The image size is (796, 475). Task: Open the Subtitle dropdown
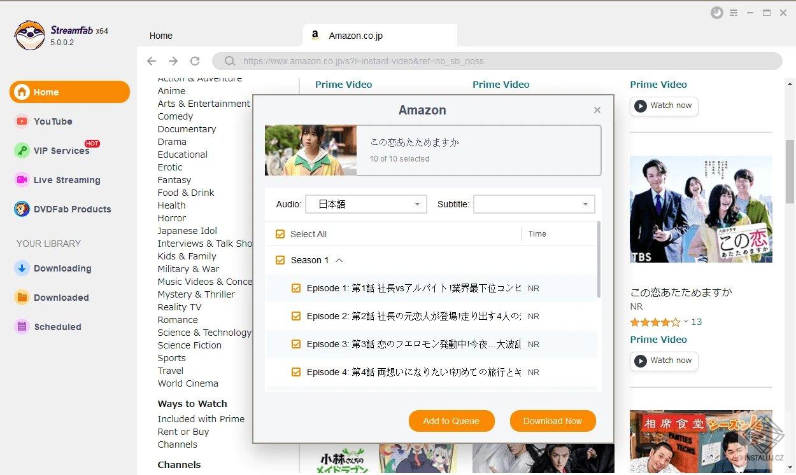click(534, 204)
